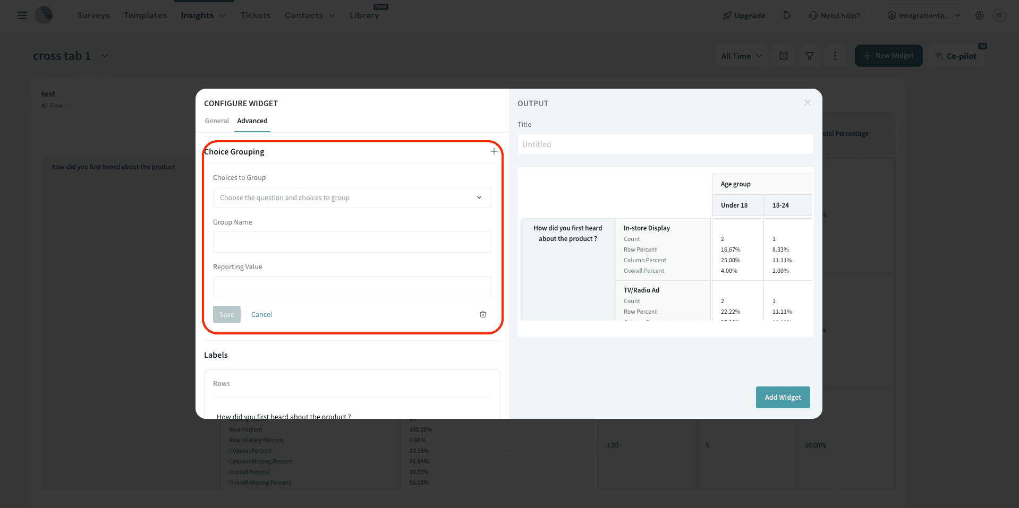1019x508 pixels.
Task: Click the 8.33% value under 18-24
Action: pyautogui.click(x=780, y=249)
